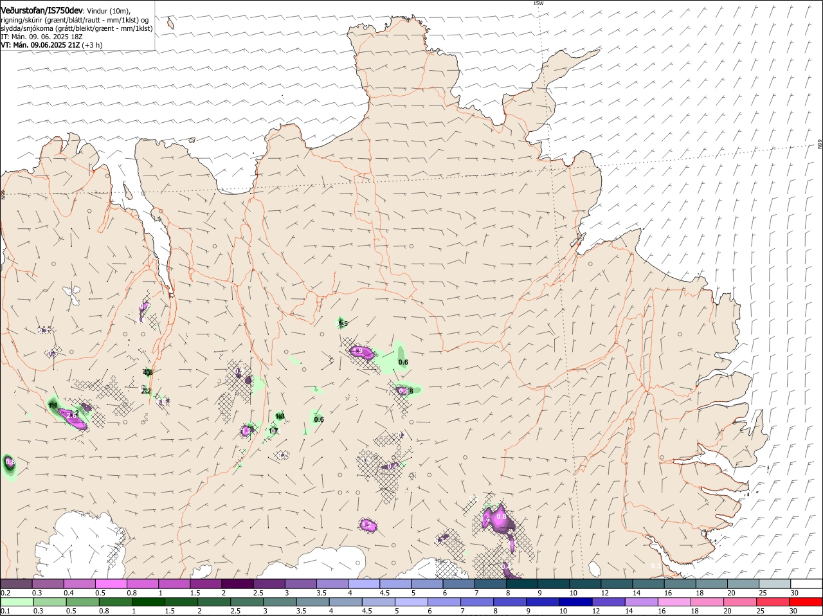Select the bright pink 0.5–0.8 swatch in the upper legend row
This screenshot has height=616, width=823.
coord(111,584)
